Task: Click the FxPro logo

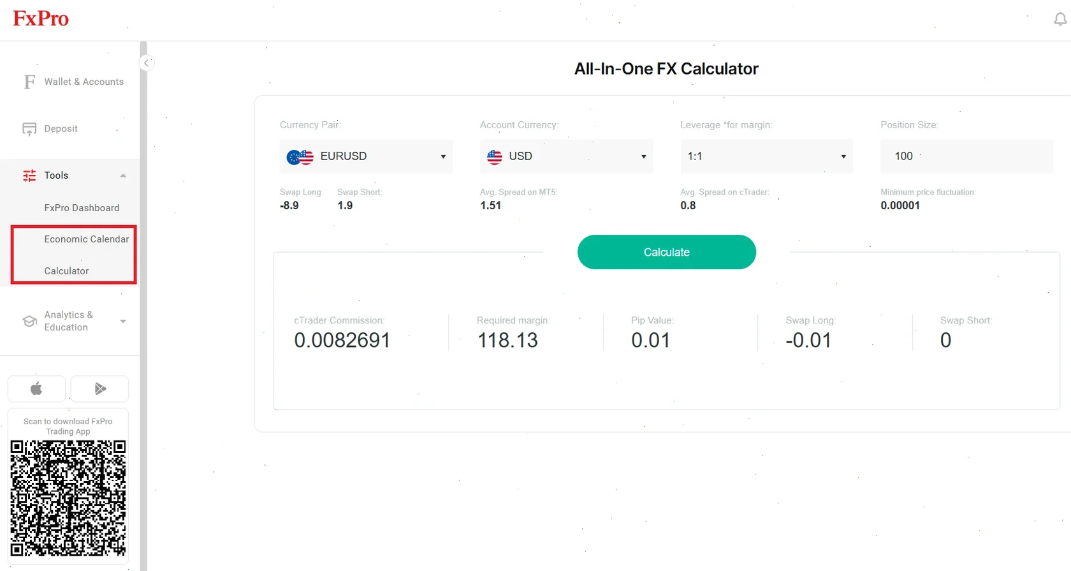Action: click(x=40, y=18)
